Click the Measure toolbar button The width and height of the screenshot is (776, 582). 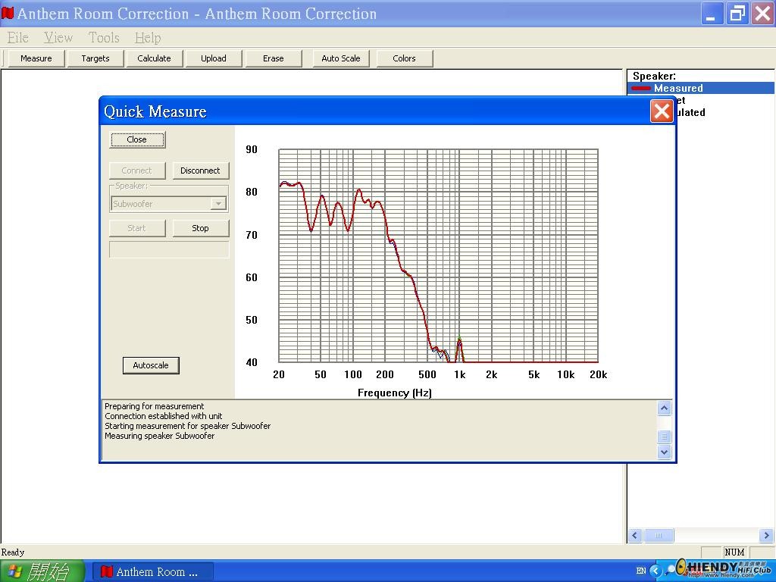click(36, 58)
